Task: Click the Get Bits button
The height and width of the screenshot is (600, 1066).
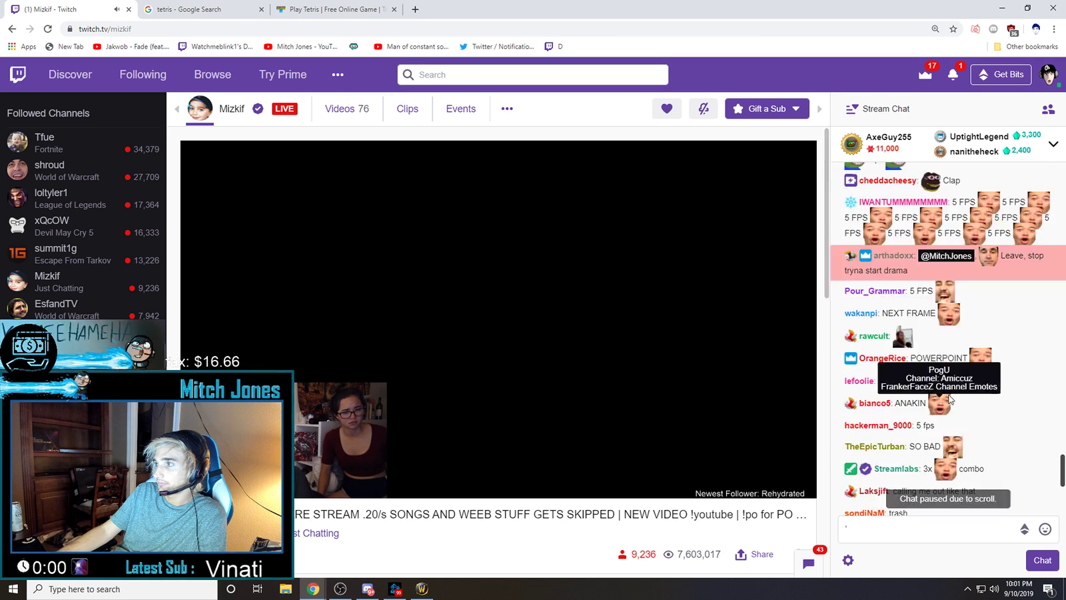Action: pos(1001,75)
